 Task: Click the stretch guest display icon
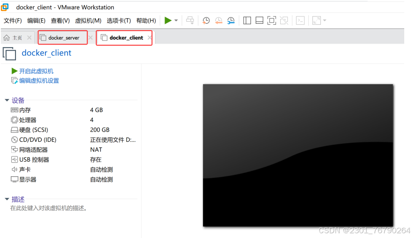[x=317, y=20]
